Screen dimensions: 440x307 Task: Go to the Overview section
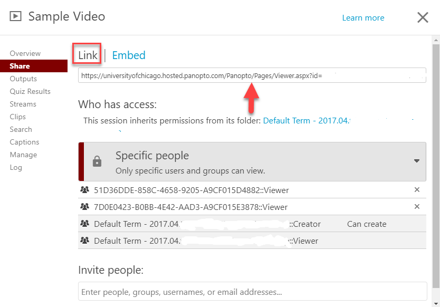[25, 53]
